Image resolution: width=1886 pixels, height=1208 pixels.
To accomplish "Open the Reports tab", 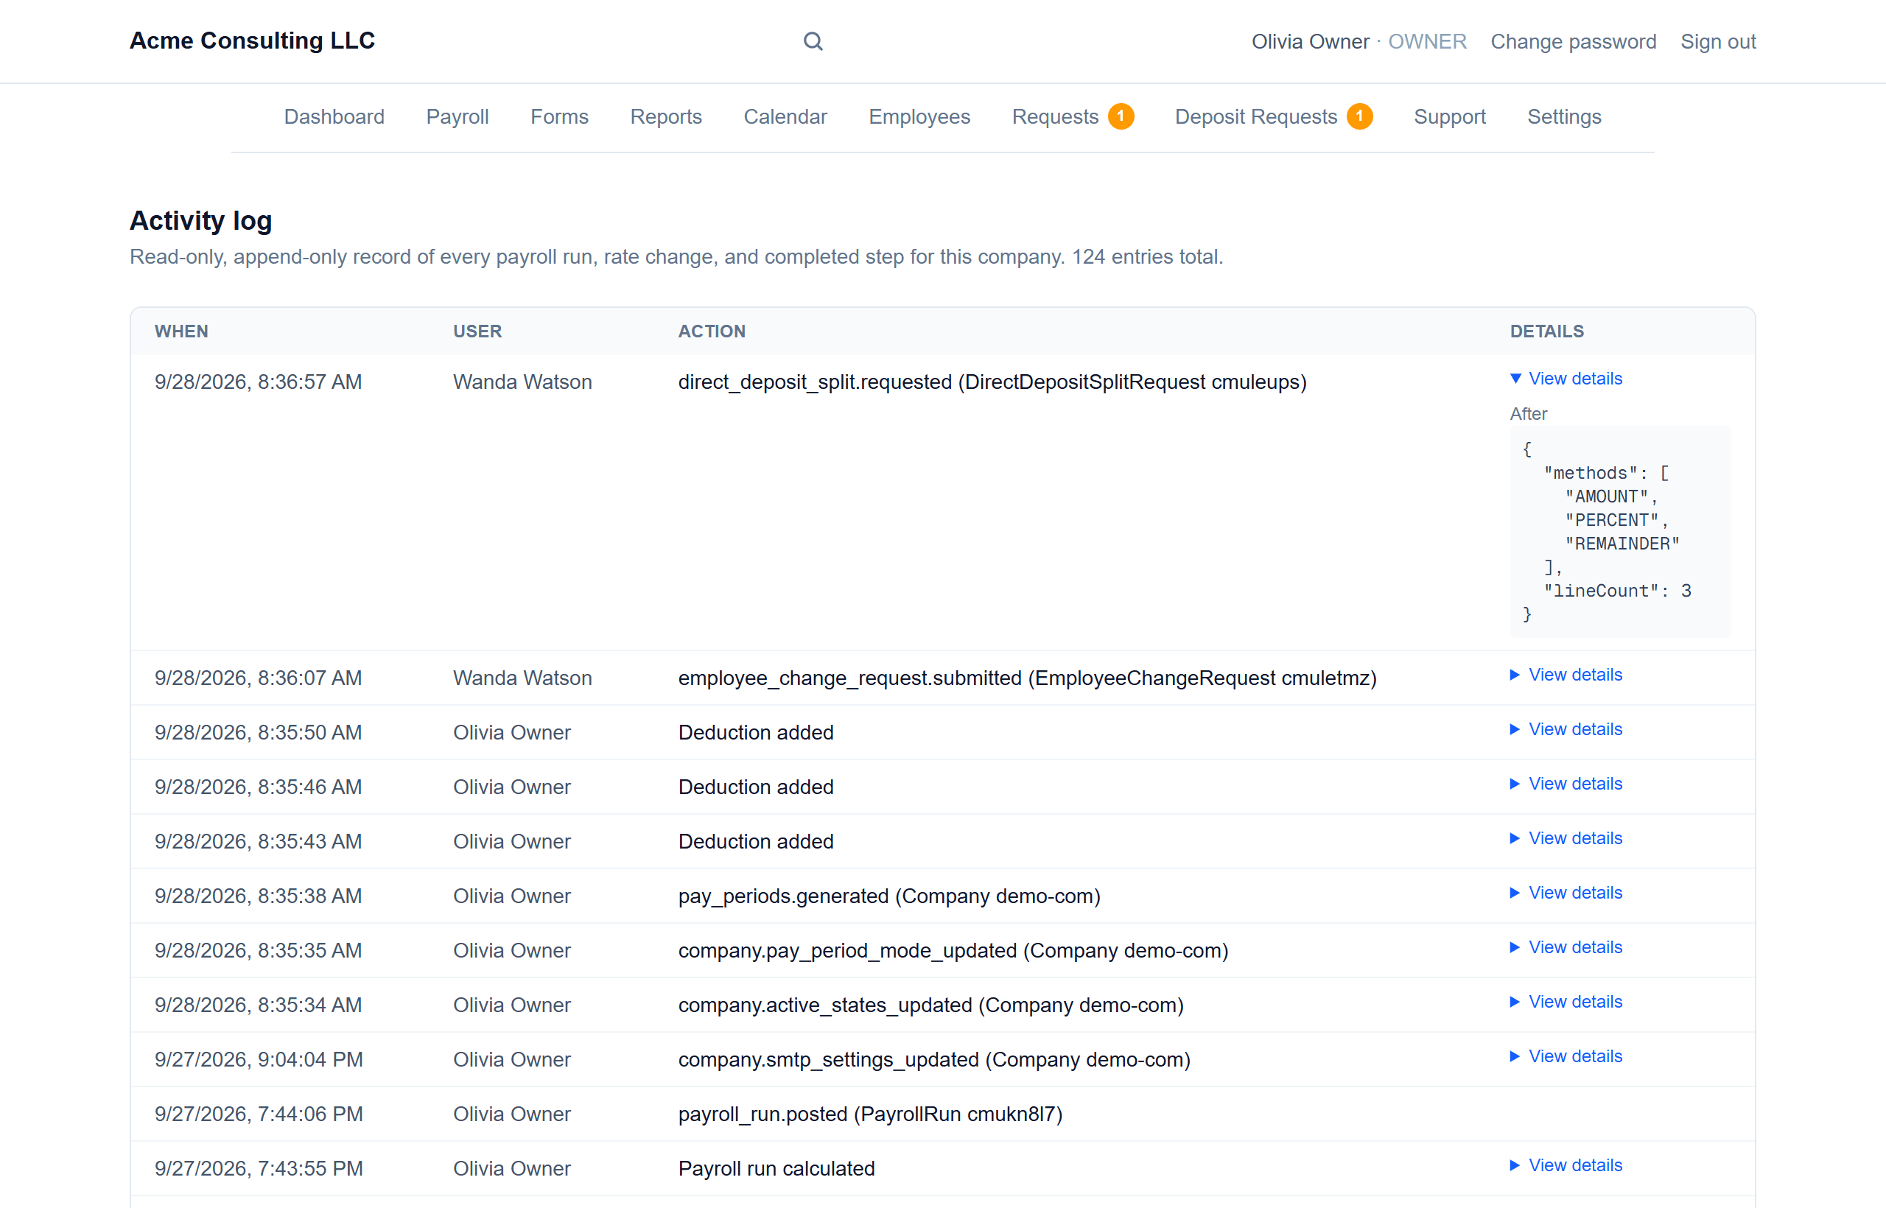I will 666,117.
